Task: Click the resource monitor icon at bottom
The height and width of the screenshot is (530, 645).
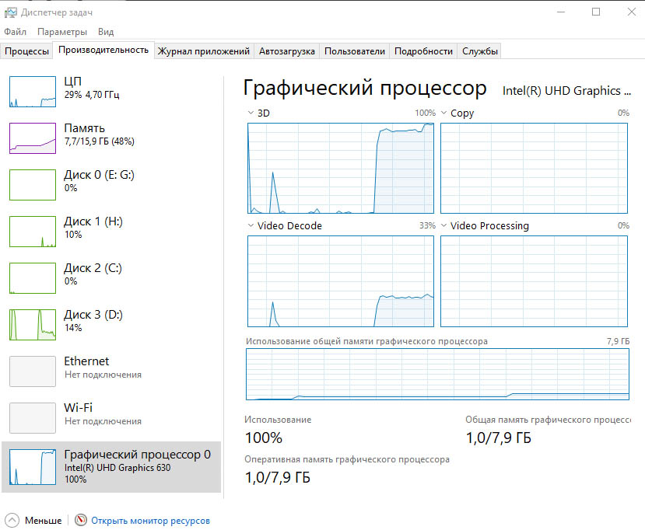Action: coord(81,521)
